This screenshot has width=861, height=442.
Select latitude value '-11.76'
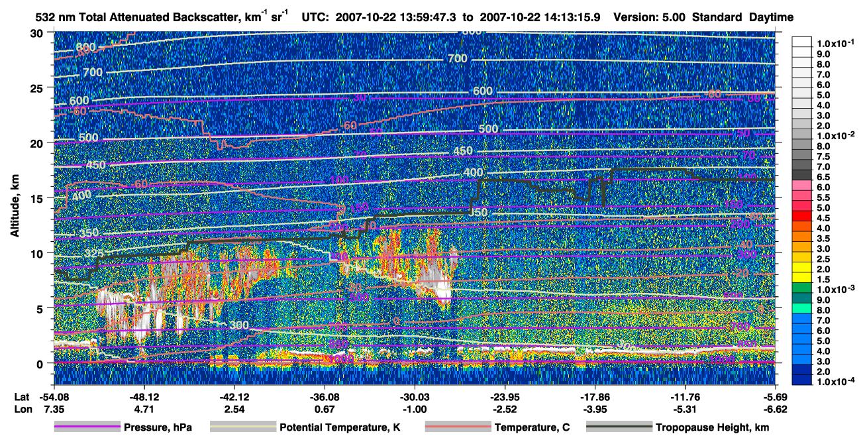pos(685,398)
